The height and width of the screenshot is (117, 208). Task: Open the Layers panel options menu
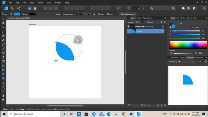click(x=165, y=18)
